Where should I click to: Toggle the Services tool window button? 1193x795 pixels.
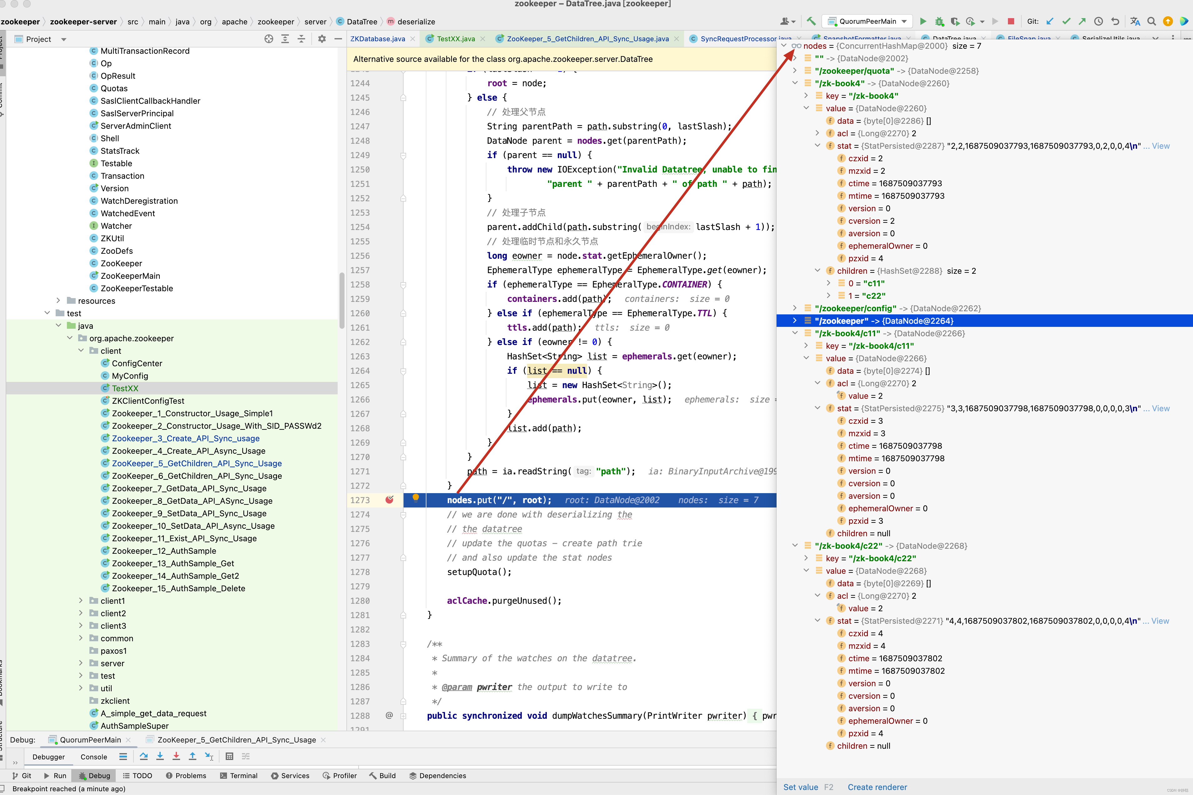coord(290,776)
